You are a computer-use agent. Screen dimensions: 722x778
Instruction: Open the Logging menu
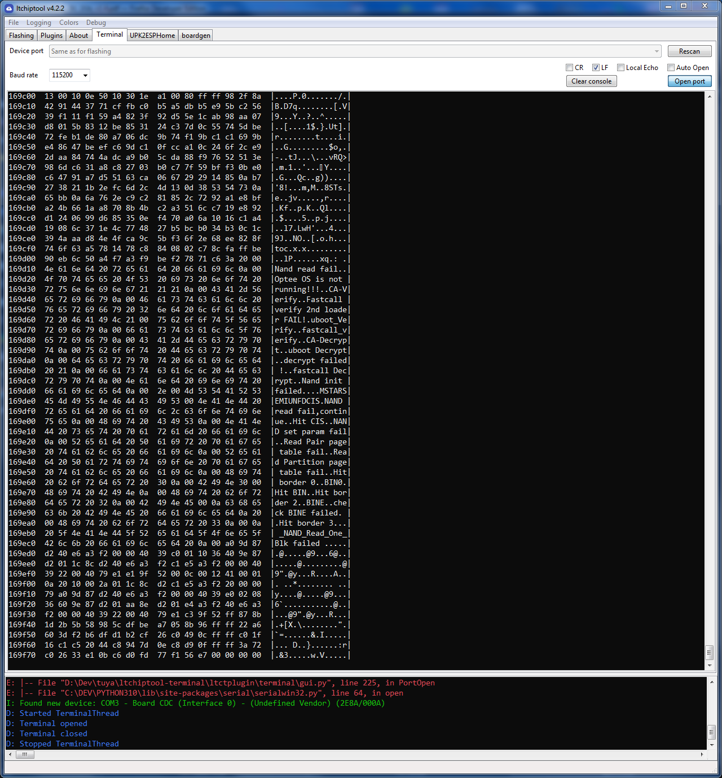click(38, 23)
